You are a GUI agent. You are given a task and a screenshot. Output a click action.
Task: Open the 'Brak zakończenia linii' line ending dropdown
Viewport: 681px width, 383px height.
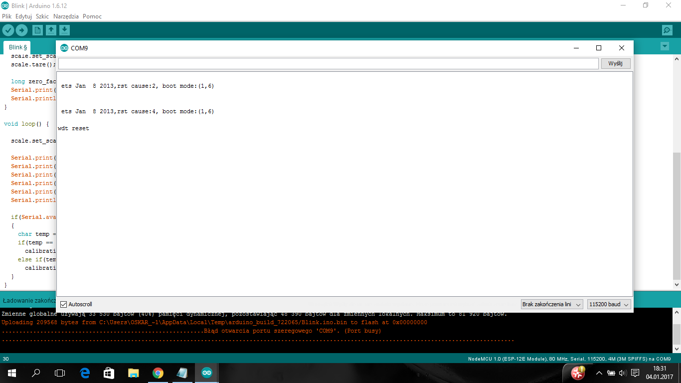pos(552,304)
